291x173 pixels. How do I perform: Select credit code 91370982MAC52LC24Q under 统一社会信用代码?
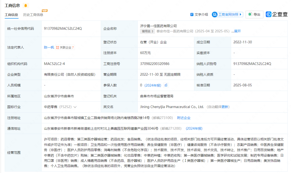(x=63, y=29)
